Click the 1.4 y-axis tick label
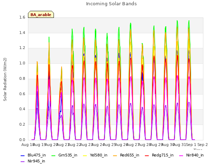Image resolution: width=224 pixels, height=168 pixels. (22, 33)
